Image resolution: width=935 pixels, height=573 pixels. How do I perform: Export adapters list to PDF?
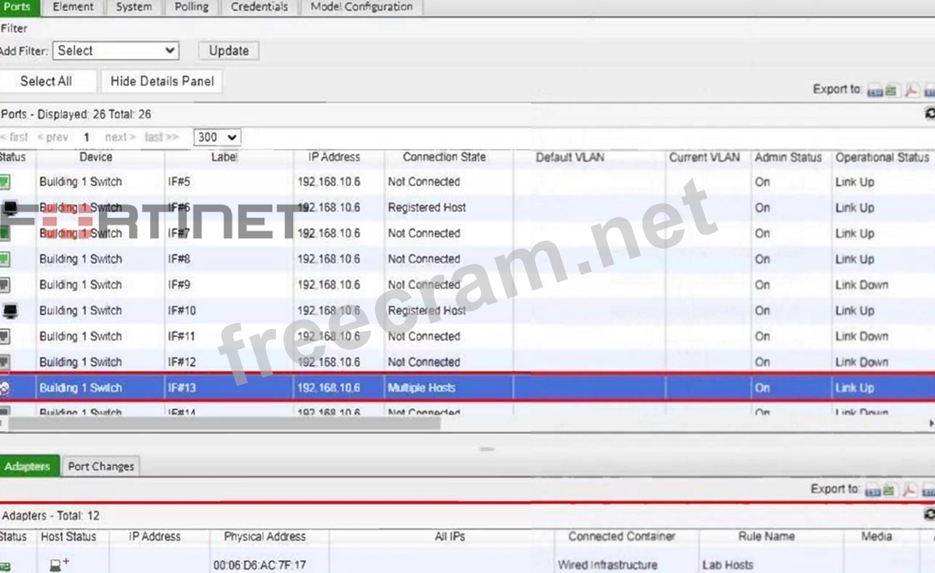pos(909,490)
